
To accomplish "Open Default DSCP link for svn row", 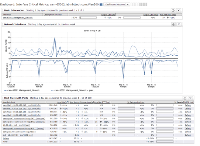I will pyautogui.click(x=187, y=135).
